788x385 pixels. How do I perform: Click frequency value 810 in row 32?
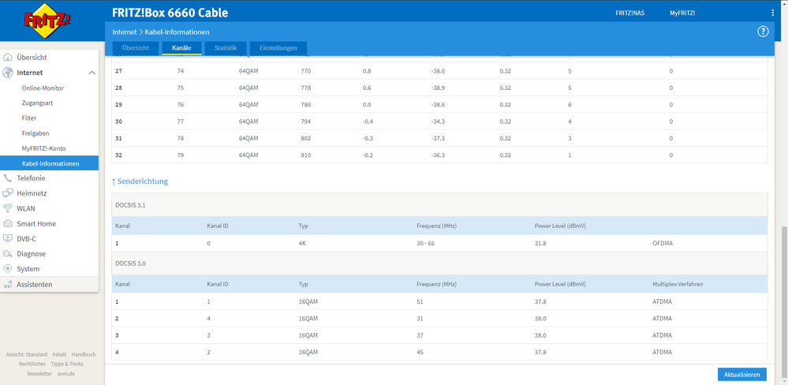tap(305, 155)
